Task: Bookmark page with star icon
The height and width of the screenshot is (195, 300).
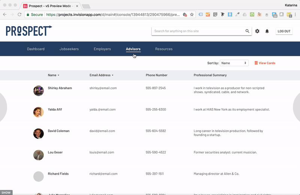Action: point(192,15)
